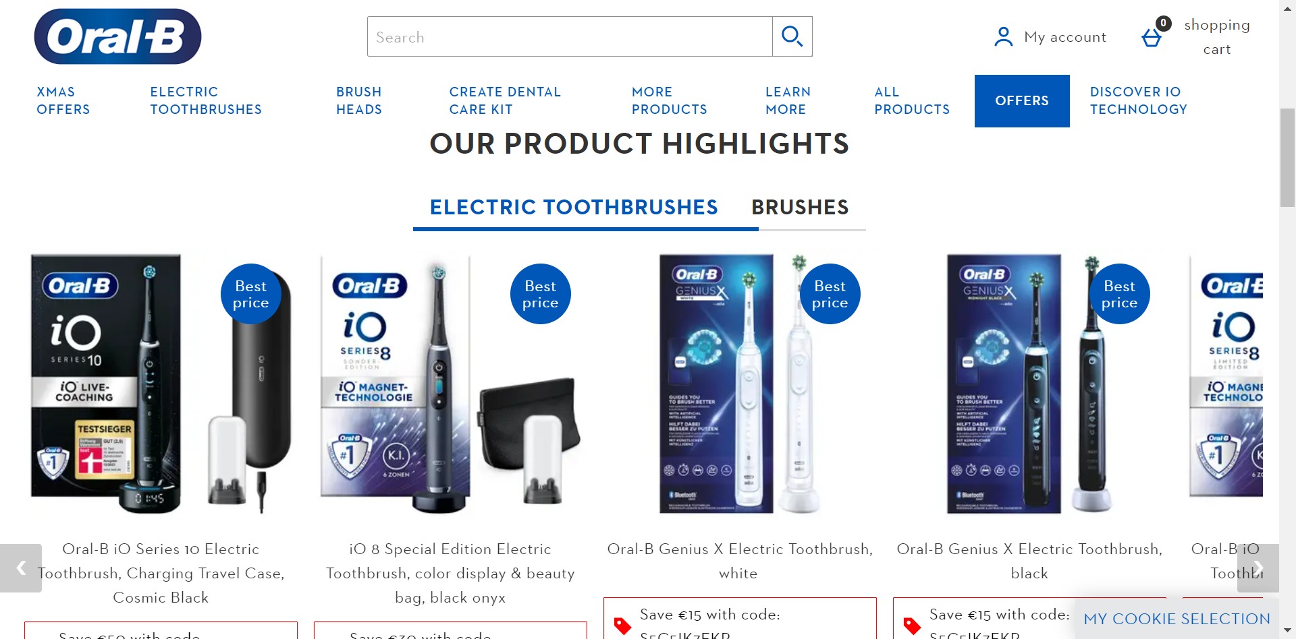Expand the More Products nav menu
Screen dimensions: 1296x639
point(670,100)
